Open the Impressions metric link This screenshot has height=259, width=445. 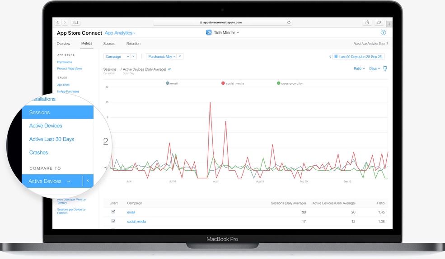[65, 62]
